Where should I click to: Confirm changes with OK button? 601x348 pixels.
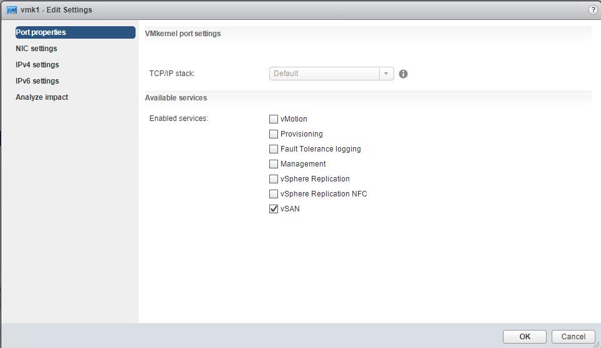coord(525,337)
